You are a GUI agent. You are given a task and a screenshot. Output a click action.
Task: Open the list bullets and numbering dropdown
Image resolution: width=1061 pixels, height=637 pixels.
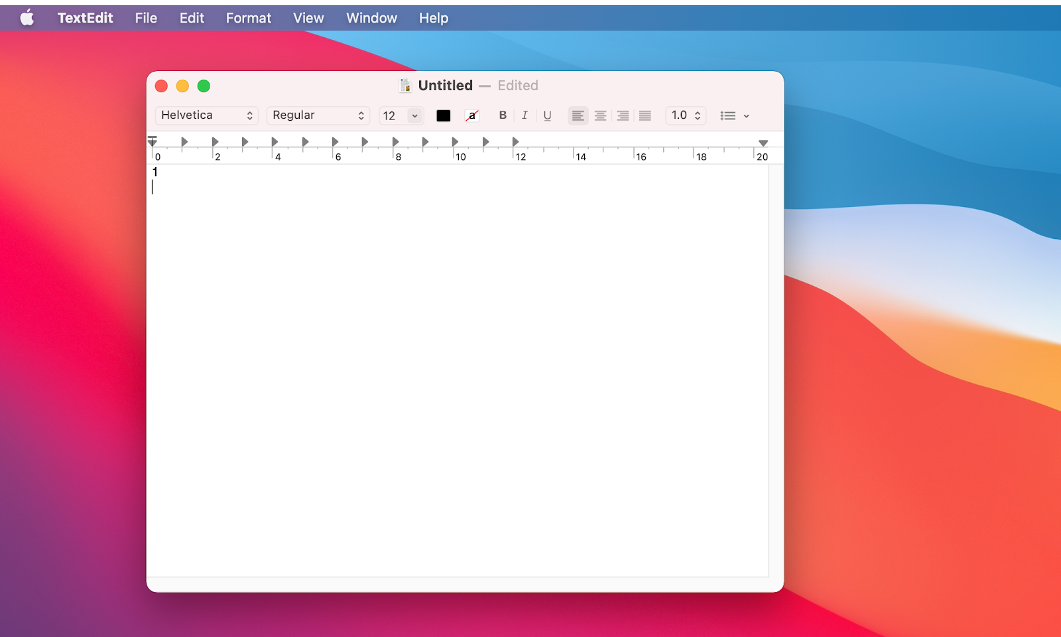735,115
